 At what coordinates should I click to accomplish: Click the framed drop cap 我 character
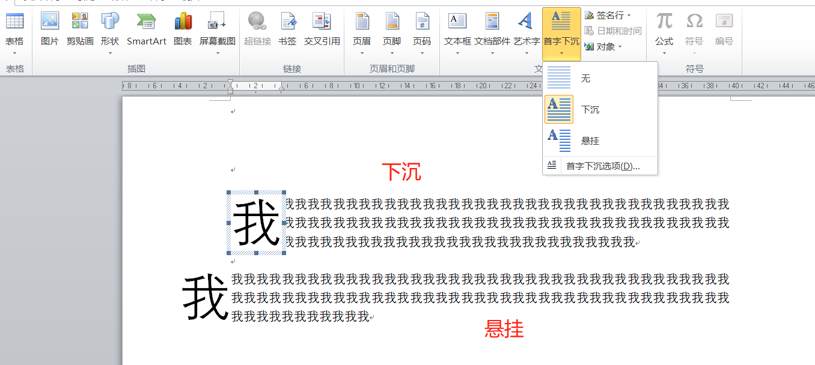pos(257,224)
